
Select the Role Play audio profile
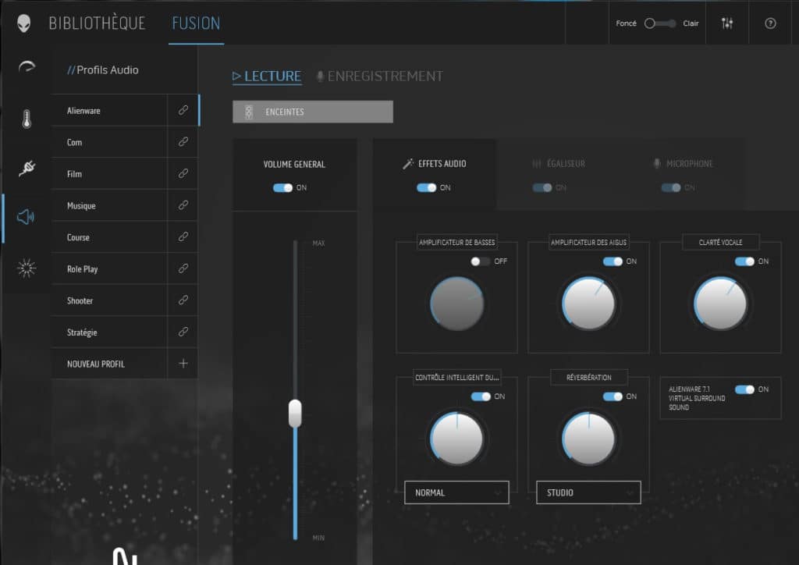click(109, 268)
